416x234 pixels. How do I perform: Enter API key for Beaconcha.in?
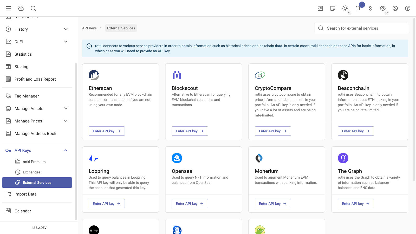(x=356, y=131)
